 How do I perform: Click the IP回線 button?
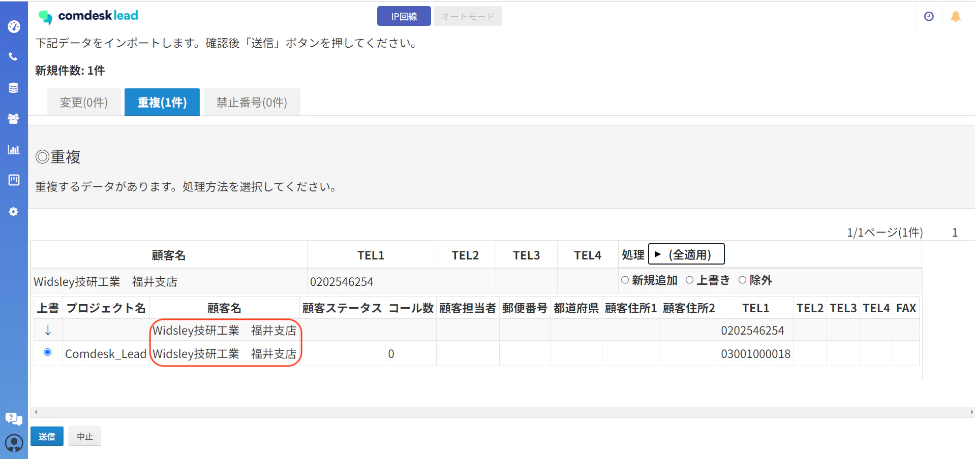[x=404, y=16]
